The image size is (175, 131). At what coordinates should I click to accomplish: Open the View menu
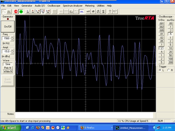point(16,6)
